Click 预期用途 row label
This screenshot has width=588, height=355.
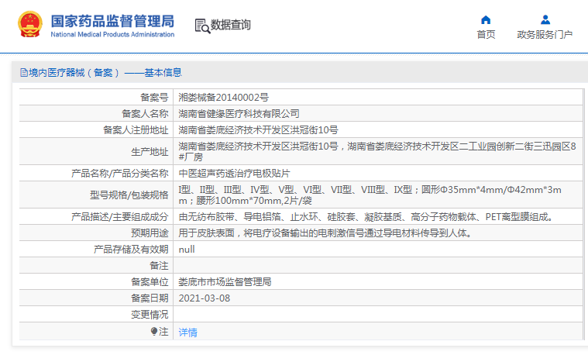[150, 233]
